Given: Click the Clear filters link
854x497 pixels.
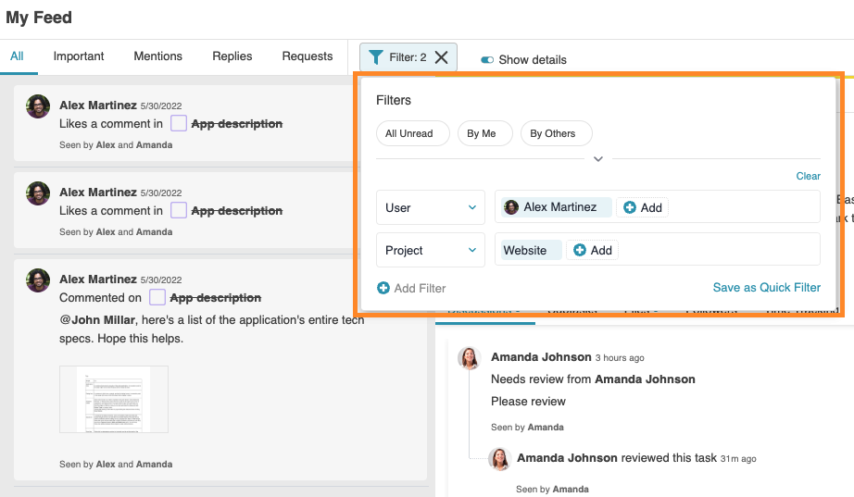Looking at the screenshot, I should pyautogui.click(x=808, y=176).
